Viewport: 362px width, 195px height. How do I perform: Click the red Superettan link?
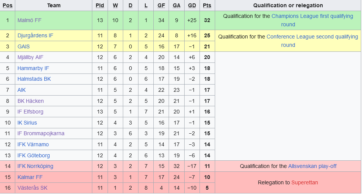(x=304, y=182)
